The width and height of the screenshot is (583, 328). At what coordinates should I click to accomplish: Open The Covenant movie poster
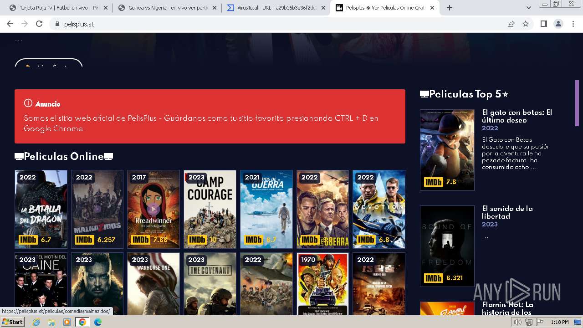pos(210,284)
